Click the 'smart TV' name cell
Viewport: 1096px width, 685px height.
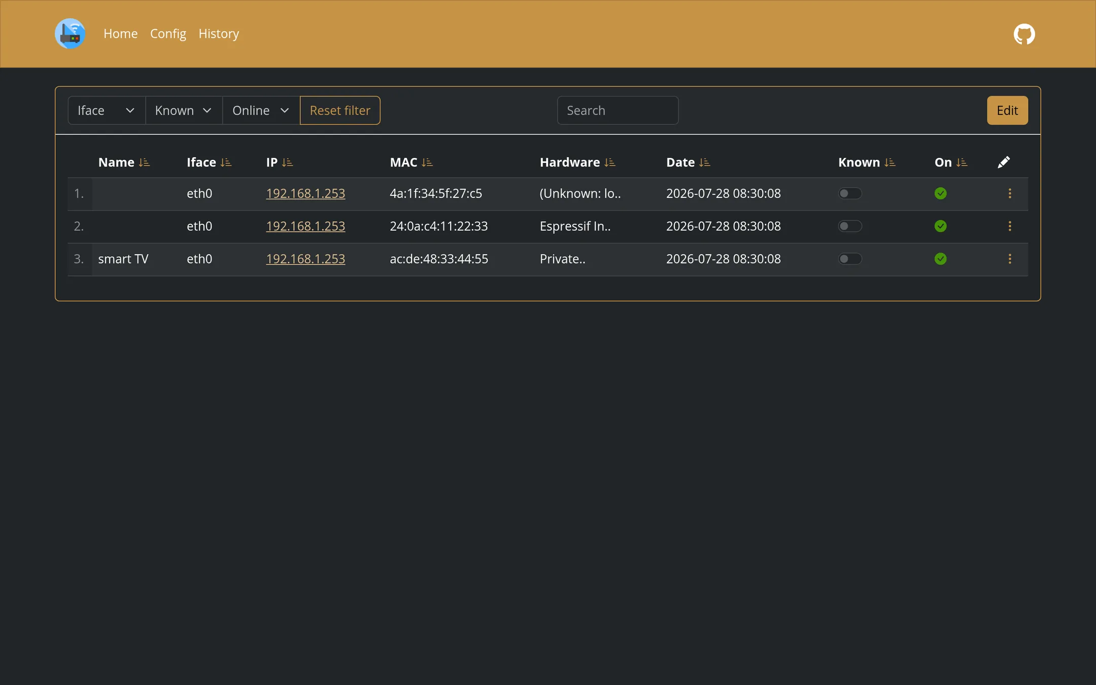[x=123, y=259]
